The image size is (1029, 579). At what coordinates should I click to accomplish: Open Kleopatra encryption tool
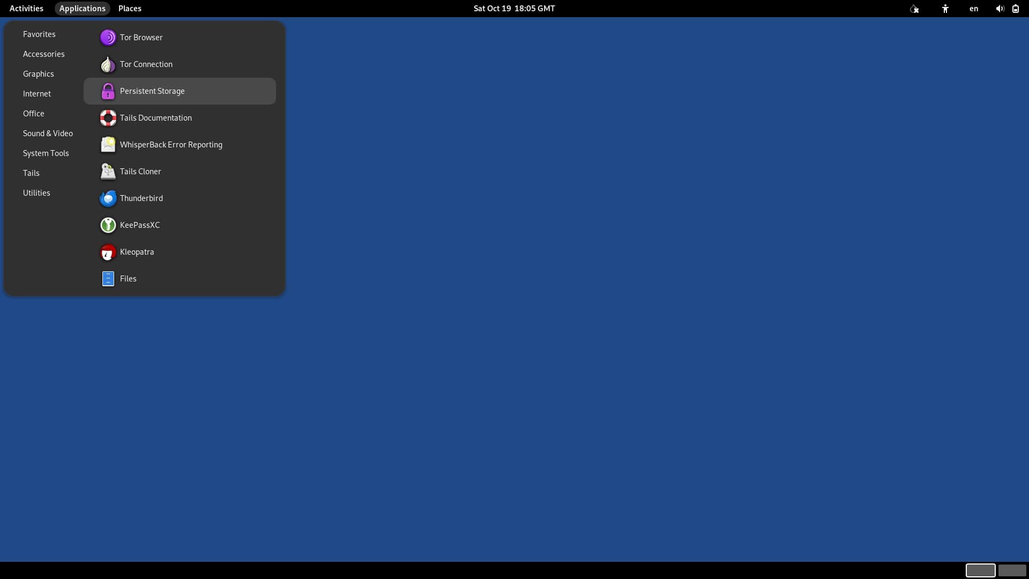coord(137,251)
